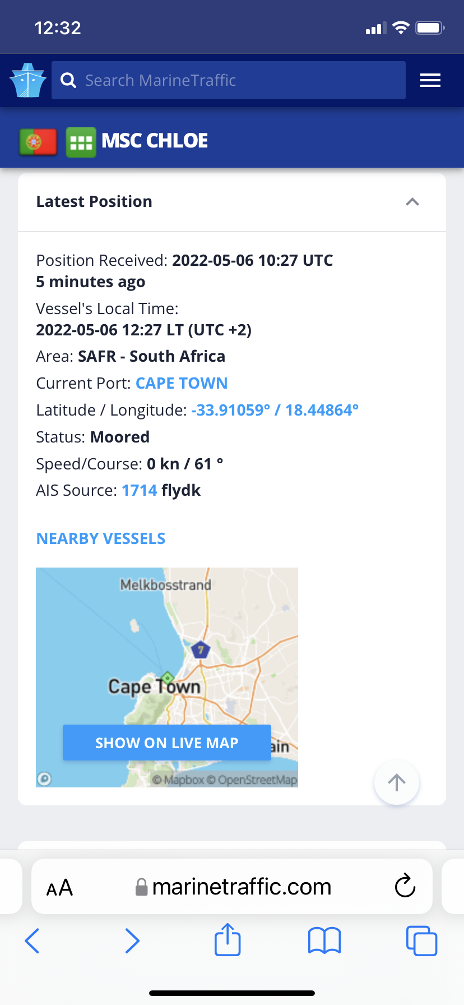Tap the green container ship type icon
This screenshot has width=464, height=1005.
click(x=81, y=142)
